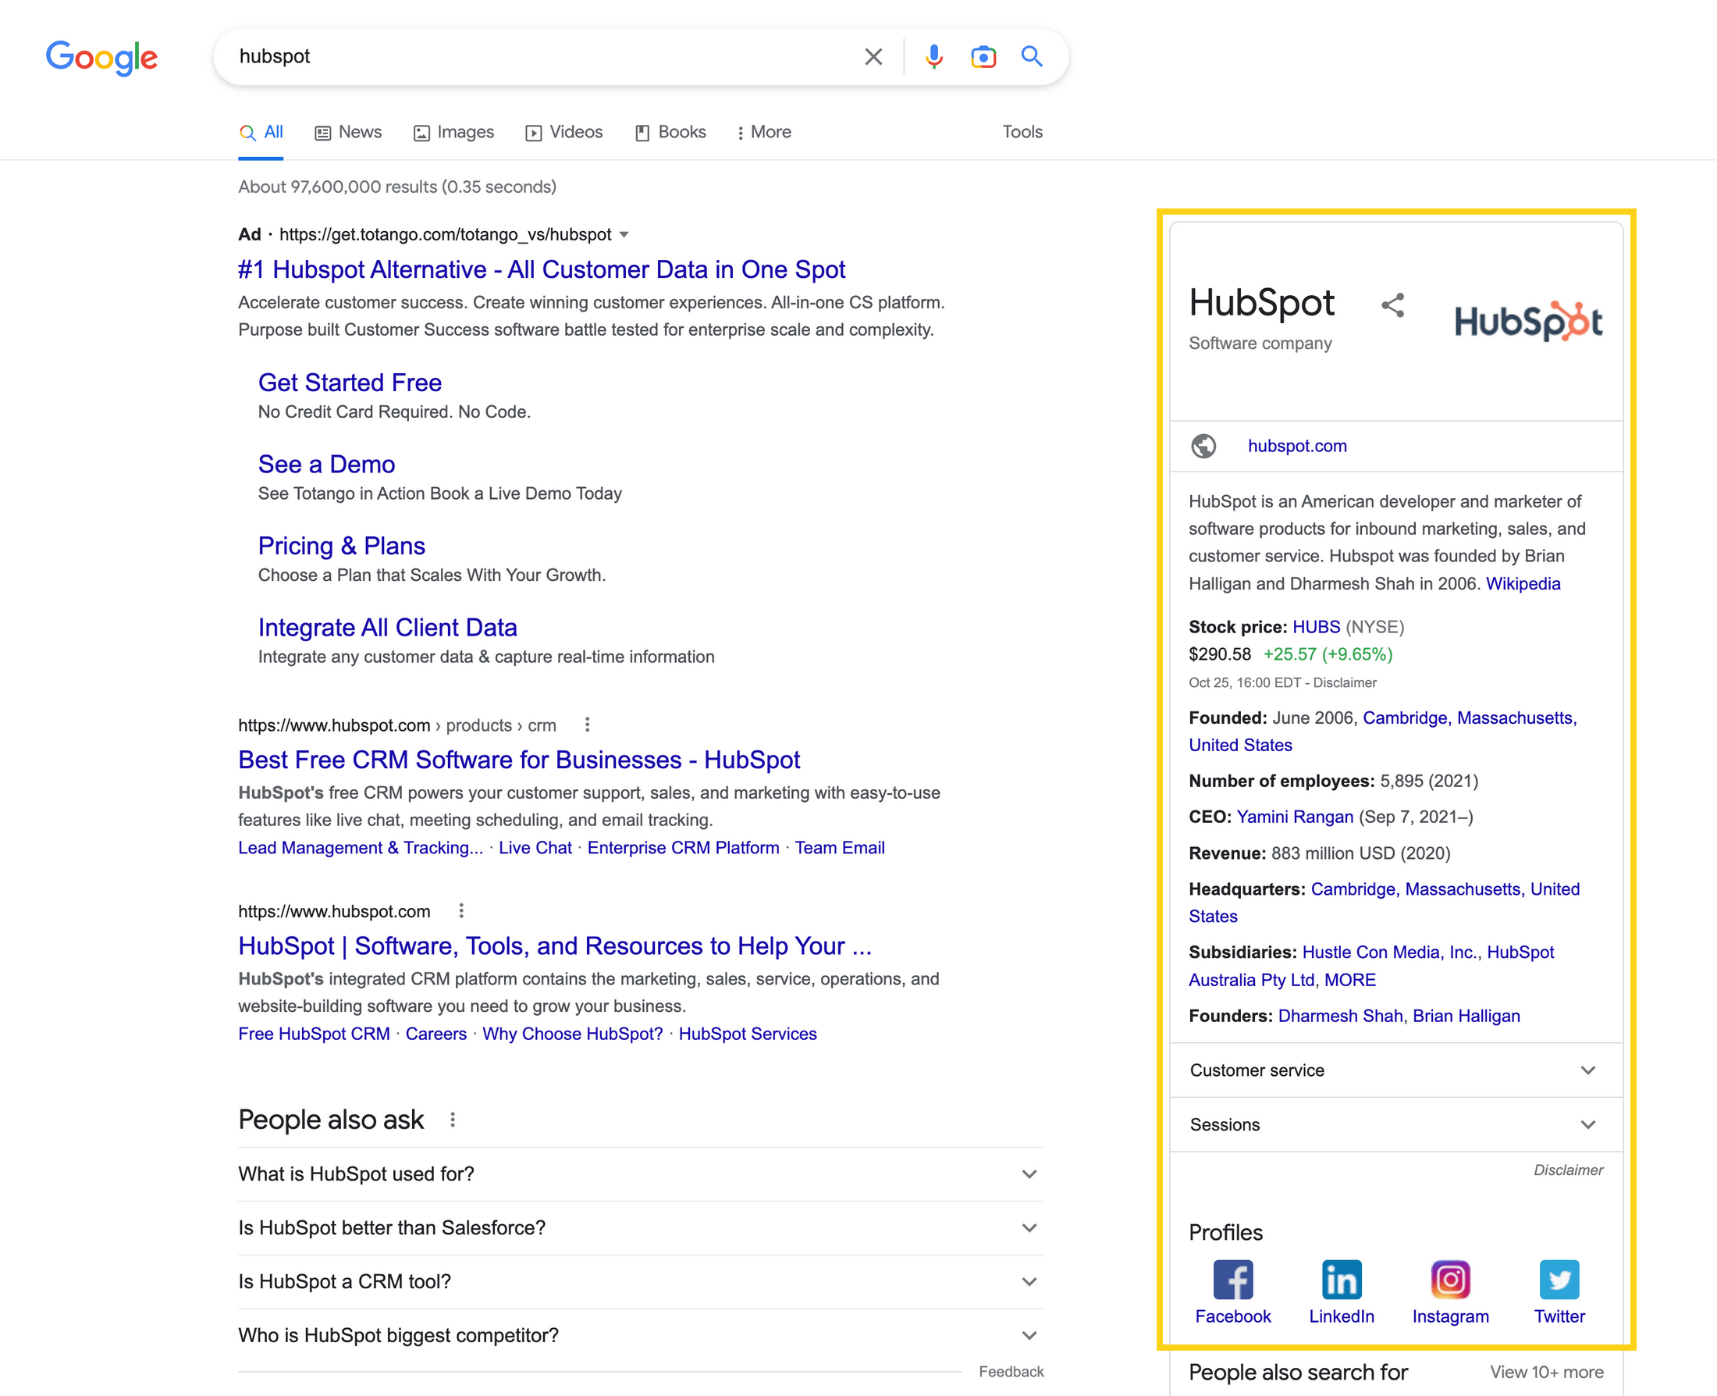Image resolution: width=1717 pixels, height=1396 pixels.
Task: Open the Wikipedia link in the description
Action: tap(1523, 584)
